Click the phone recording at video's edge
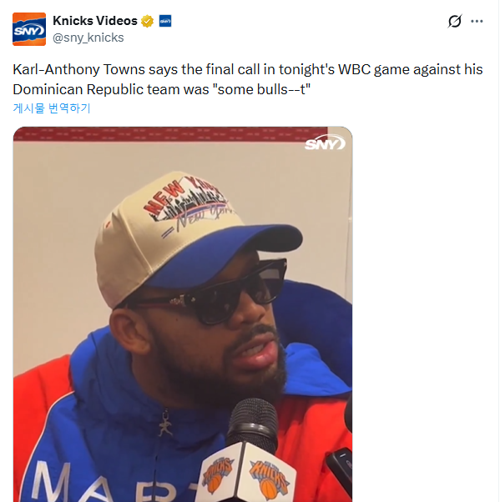Screen dimensions: 500x502 (x=339, y=469)
